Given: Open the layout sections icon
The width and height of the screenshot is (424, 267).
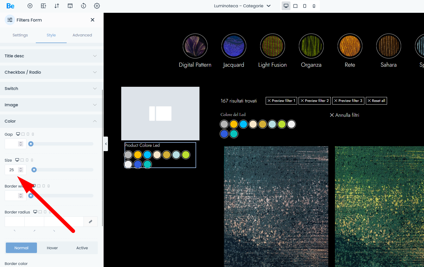Looking at the screenshot, I should coord(43,6).
